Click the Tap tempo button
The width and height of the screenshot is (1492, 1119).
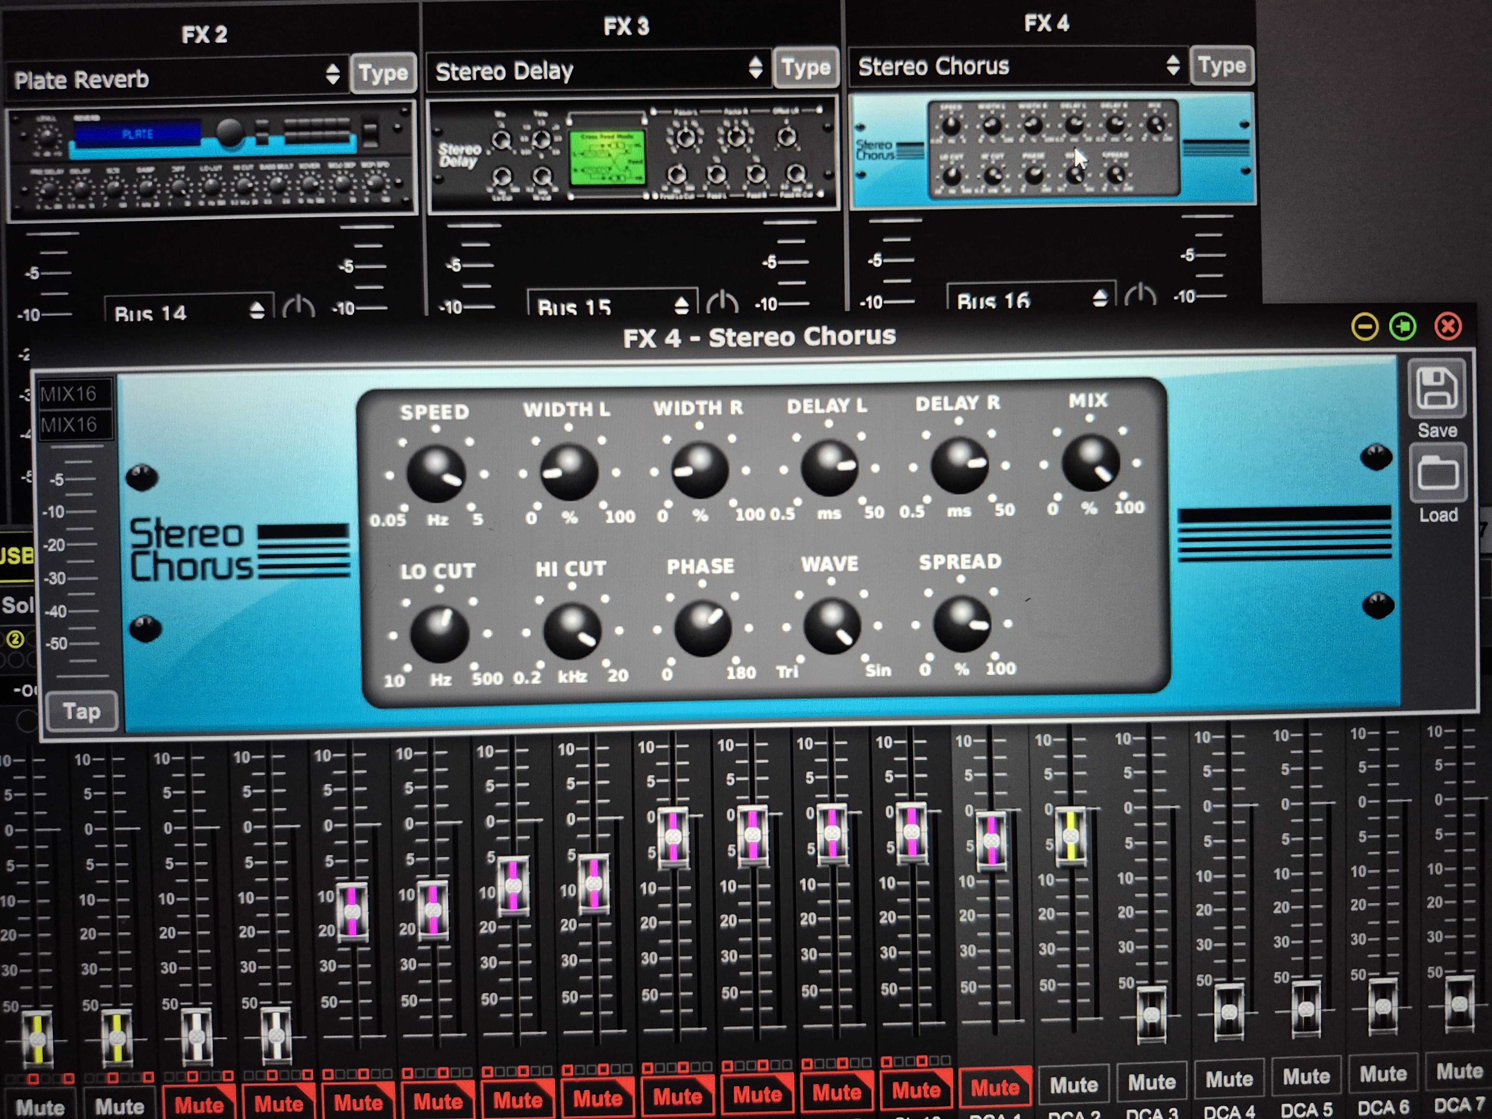point(82,711)
